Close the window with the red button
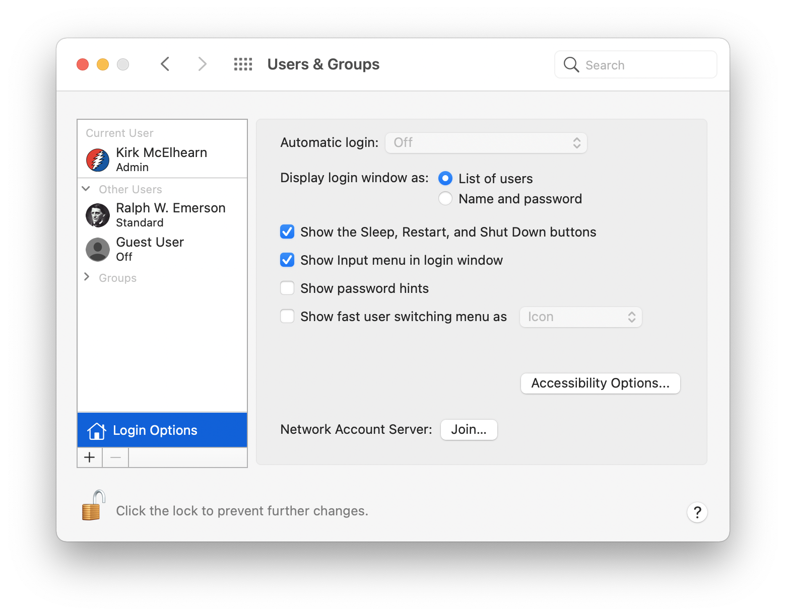 point(83,64)
